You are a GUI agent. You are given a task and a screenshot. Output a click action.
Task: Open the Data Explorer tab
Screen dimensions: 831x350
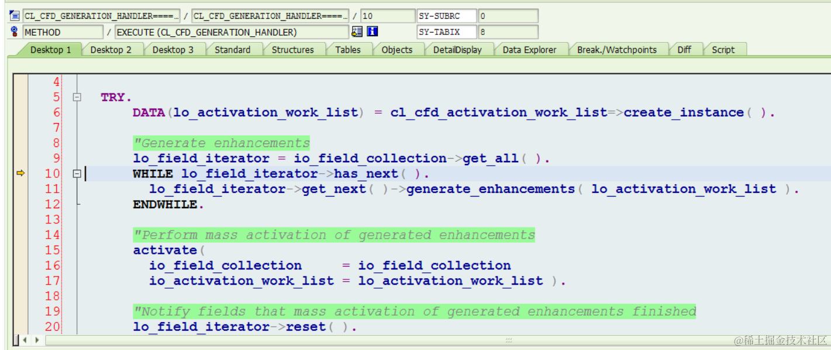(529, 50)
